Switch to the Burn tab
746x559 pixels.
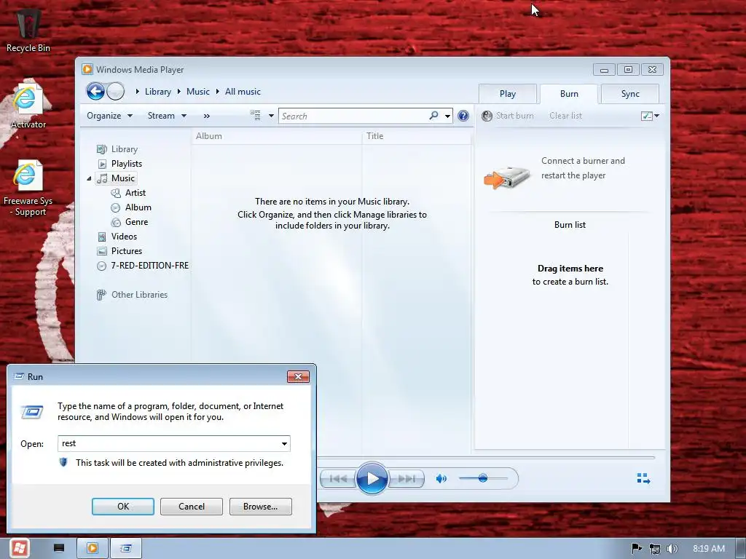569,94
